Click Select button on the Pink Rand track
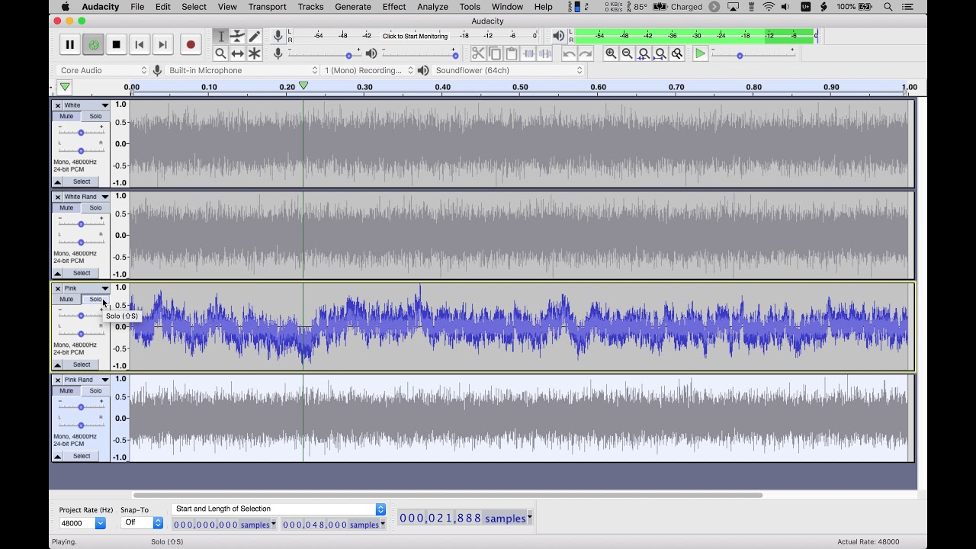This screenshot has width=976, height=549. click(82, 456)
